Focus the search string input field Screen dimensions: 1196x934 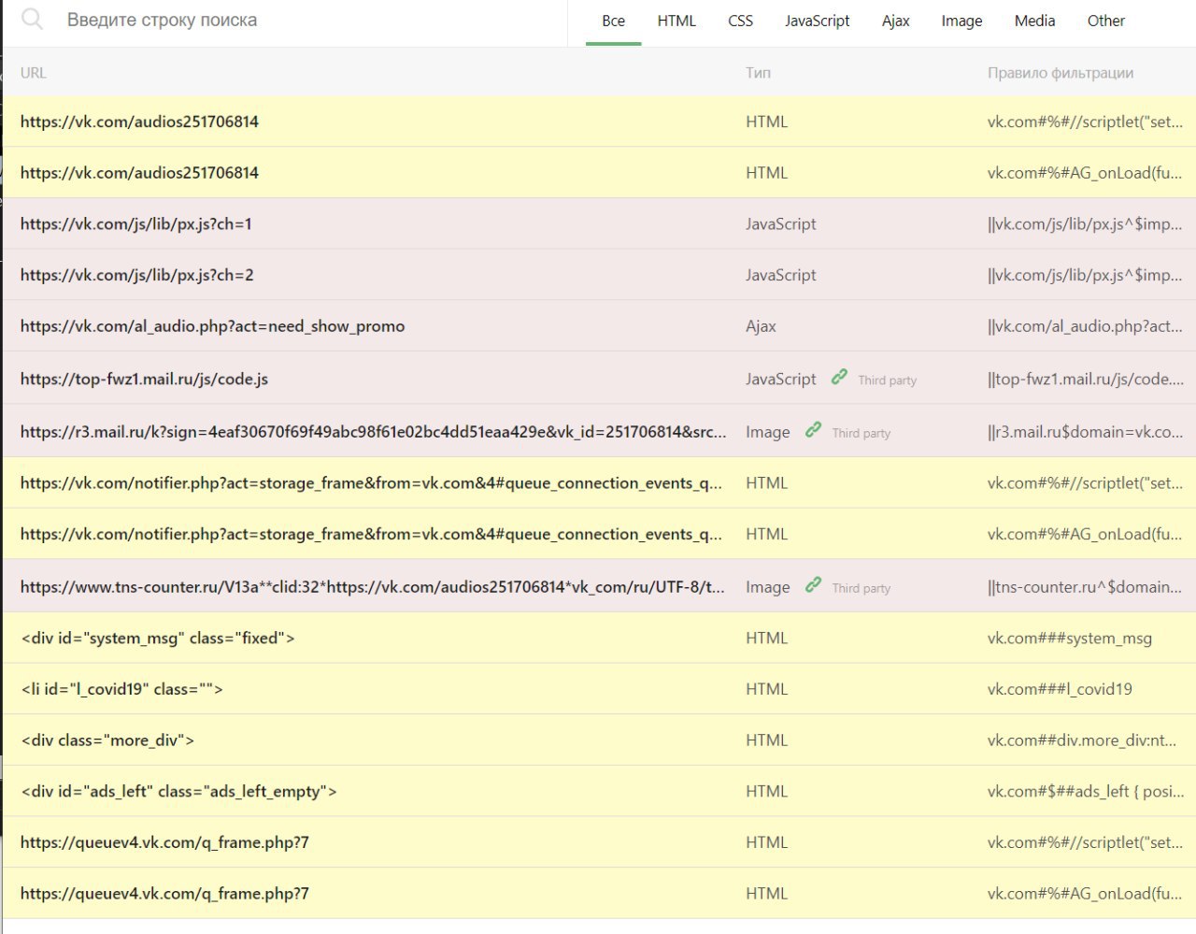coord(308,21)
